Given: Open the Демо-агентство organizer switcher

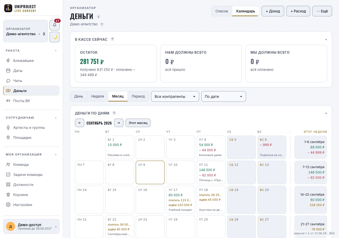Looking at the screenshot, I should [x=25, y=31].
